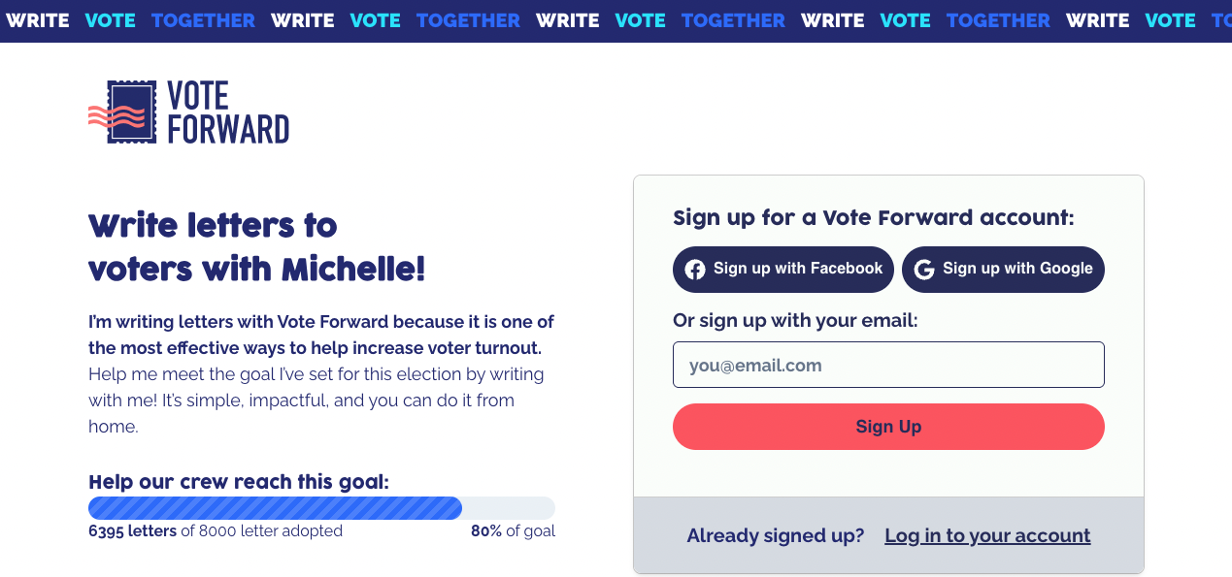Click the Help our crew reach this goal heading
Screen dimensions: 1232x577
pyautogui.click(x=239, y=482)
